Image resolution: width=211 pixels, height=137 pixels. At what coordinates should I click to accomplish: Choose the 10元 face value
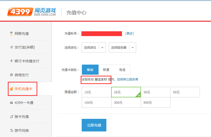[97, 92]
